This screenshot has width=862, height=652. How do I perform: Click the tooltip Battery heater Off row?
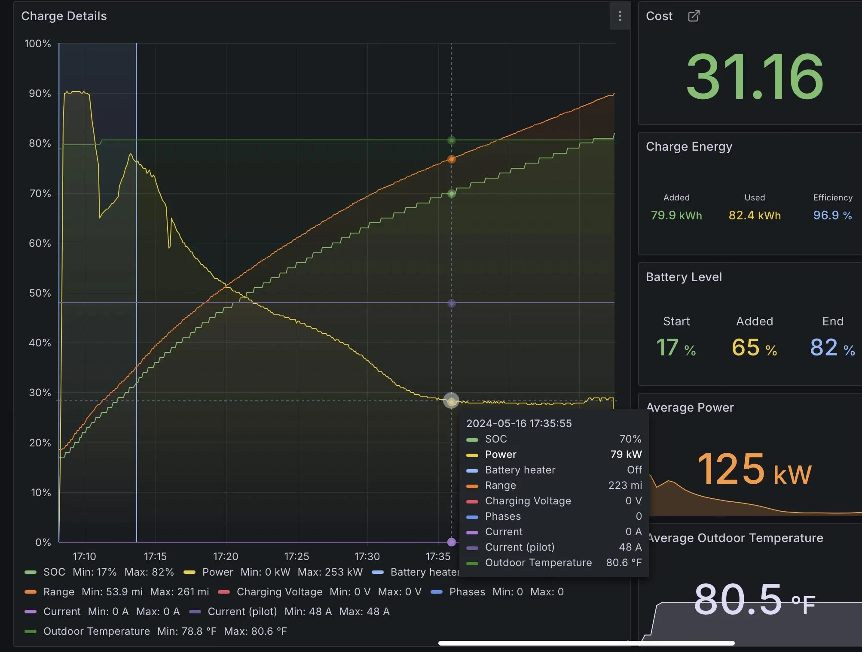[x=554, y=470]
